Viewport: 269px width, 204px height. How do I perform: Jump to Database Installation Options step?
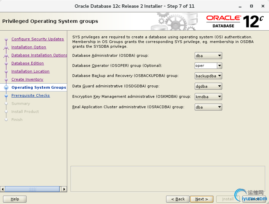[x=39, y=55]
